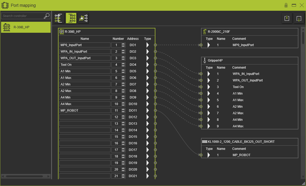Open the signal conversion mapping view
Image resolution: width=306 pixels, height=186 pixels.
pos(83,18)
